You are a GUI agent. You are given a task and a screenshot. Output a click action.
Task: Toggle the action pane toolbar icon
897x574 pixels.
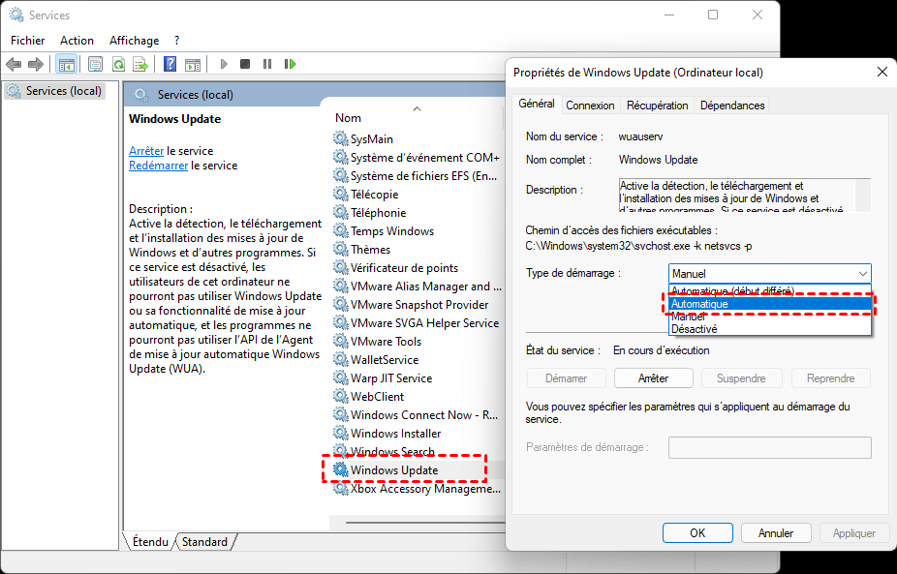coord(193,64)
